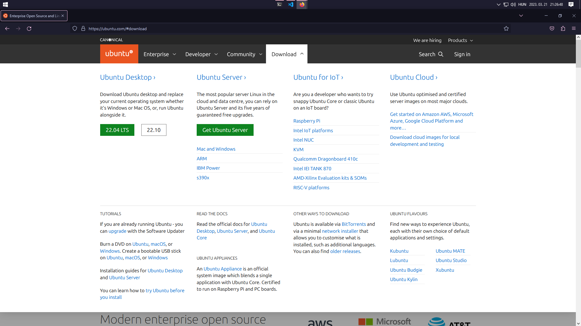
Task: Go back to the previous page
Action: click(7, 29)
